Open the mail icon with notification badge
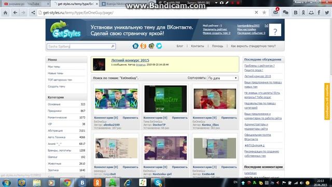 275,12
